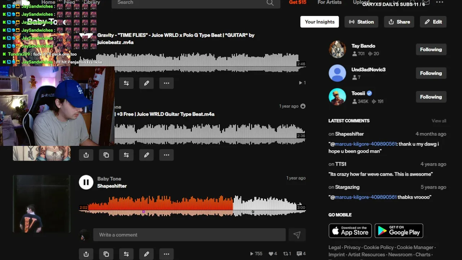Unfollow Und3adNovic3 via Following button
This screenshot has height=260, width=462.
pos(431,73)
